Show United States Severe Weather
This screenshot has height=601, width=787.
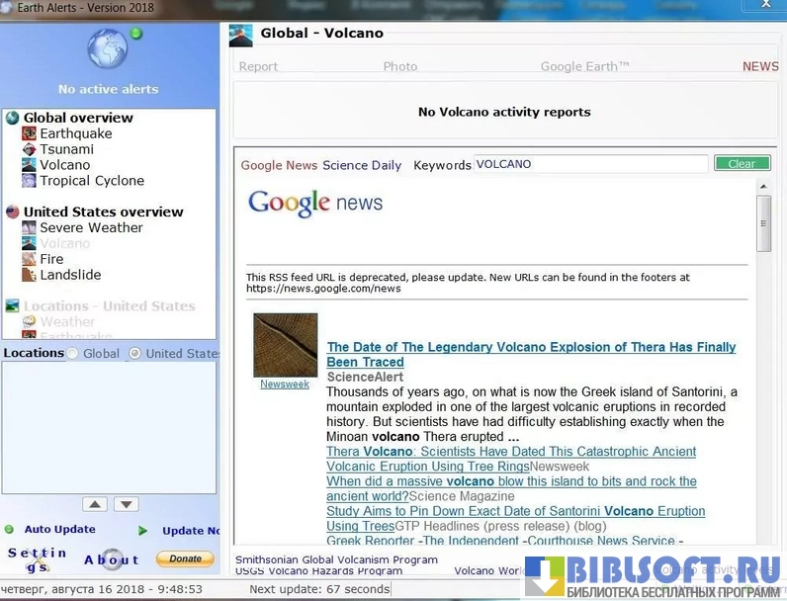tap(91, 227)
